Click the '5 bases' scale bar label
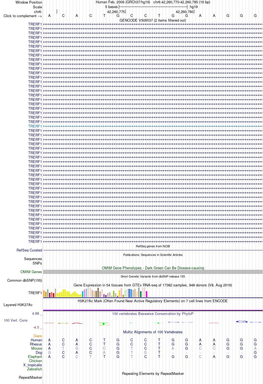Screen dimensions: 263x384 coord(111,7)
